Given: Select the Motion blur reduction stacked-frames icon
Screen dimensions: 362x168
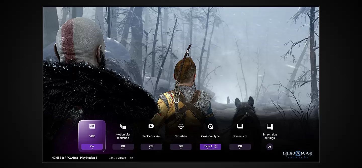Looking at the screenshot, I should coord(123,126).
